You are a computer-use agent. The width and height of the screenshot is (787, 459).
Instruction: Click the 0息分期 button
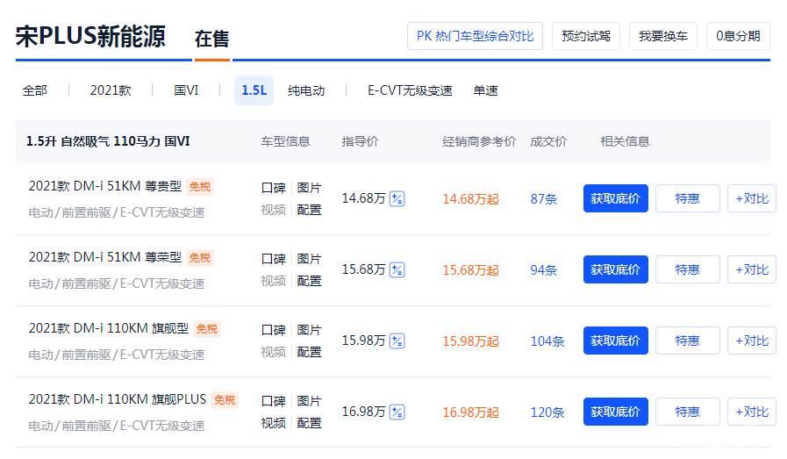point(738,36)
